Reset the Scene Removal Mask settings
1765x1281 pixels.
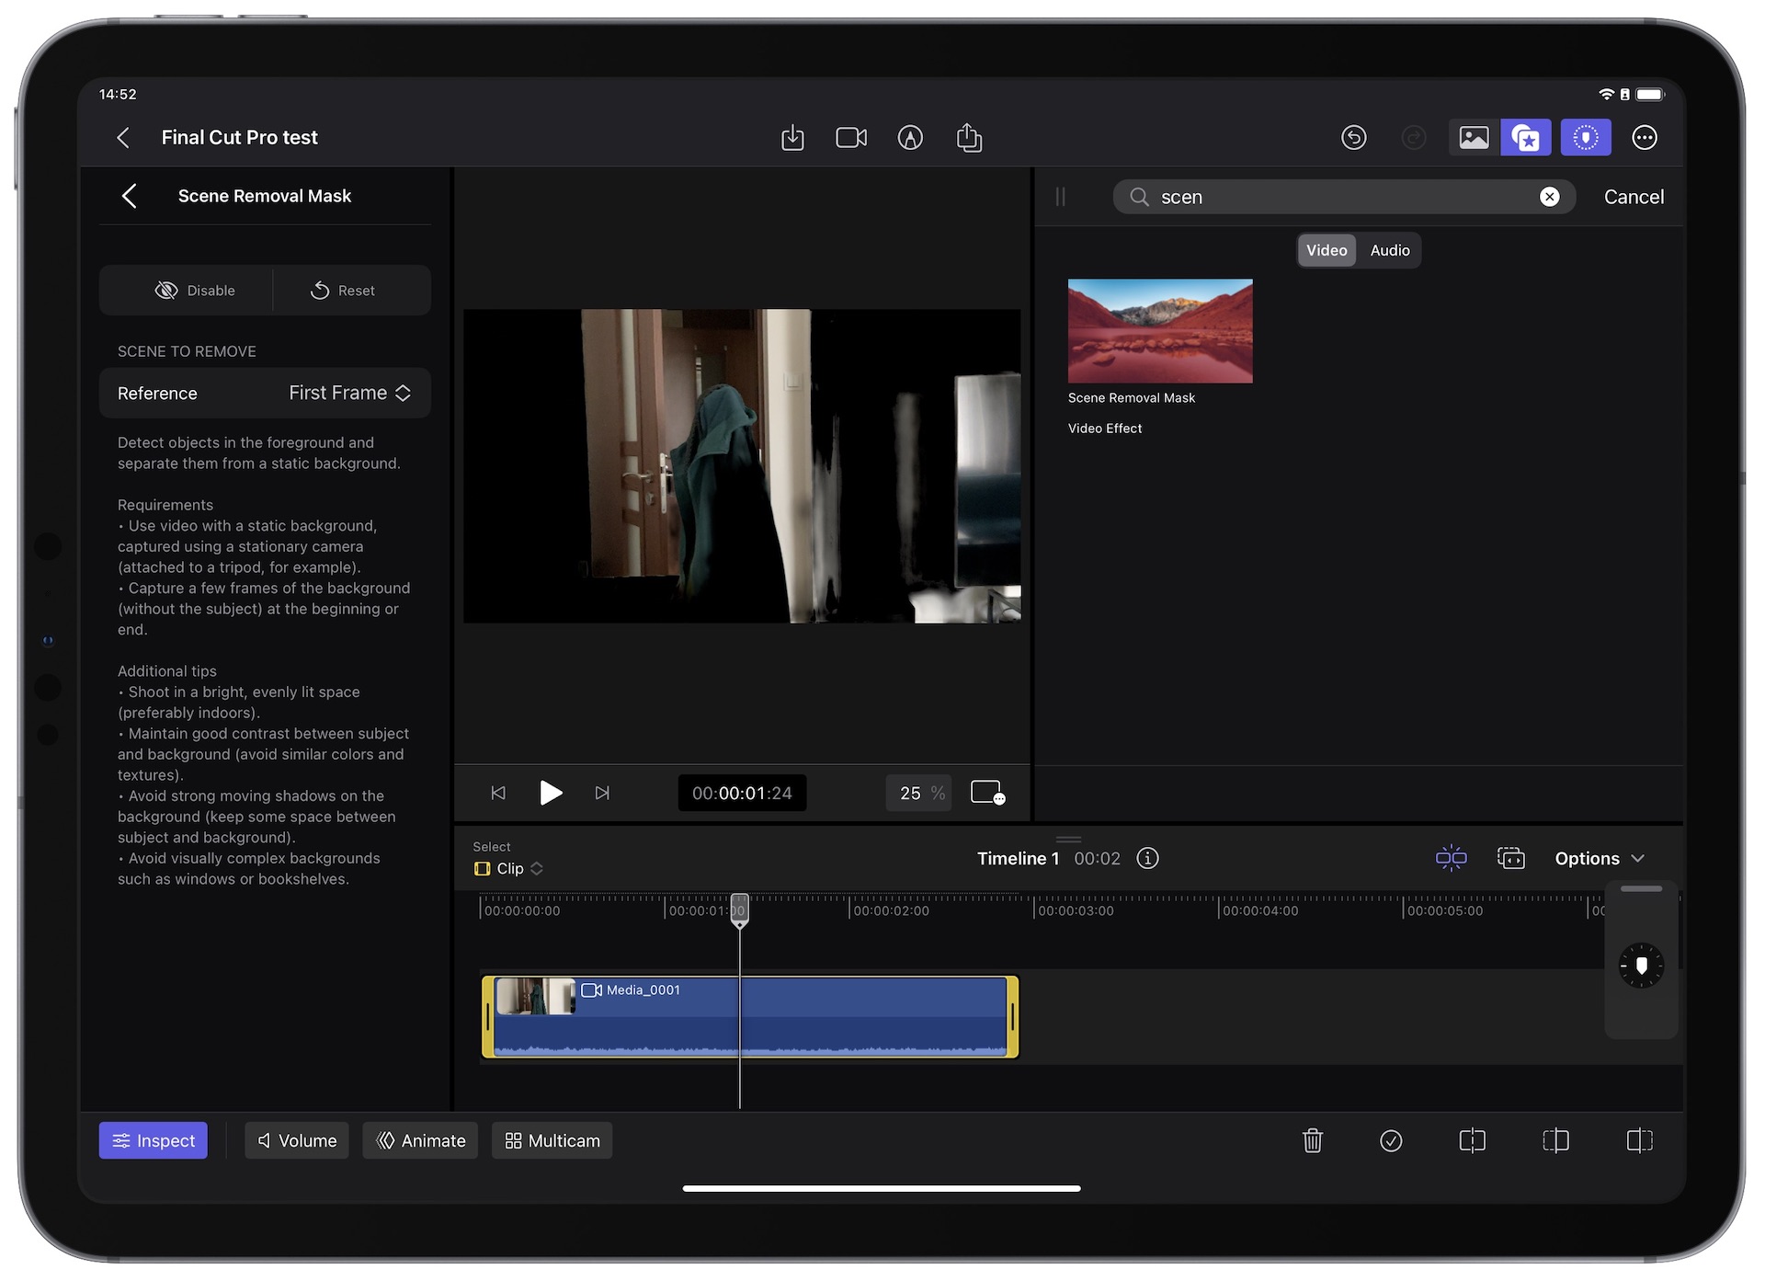[343, 291]
